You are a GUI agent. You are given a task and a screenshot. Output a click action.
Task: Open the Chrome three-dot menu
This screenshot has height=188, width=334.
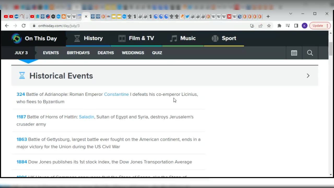click(x=327, y=26)
